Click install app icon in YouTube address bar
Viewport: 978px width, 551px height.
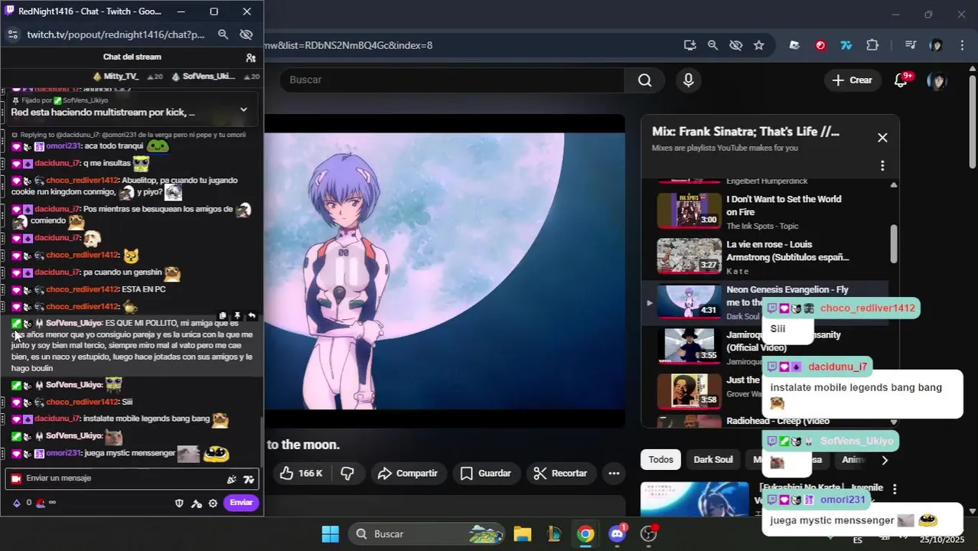click(x=689, y=45)
